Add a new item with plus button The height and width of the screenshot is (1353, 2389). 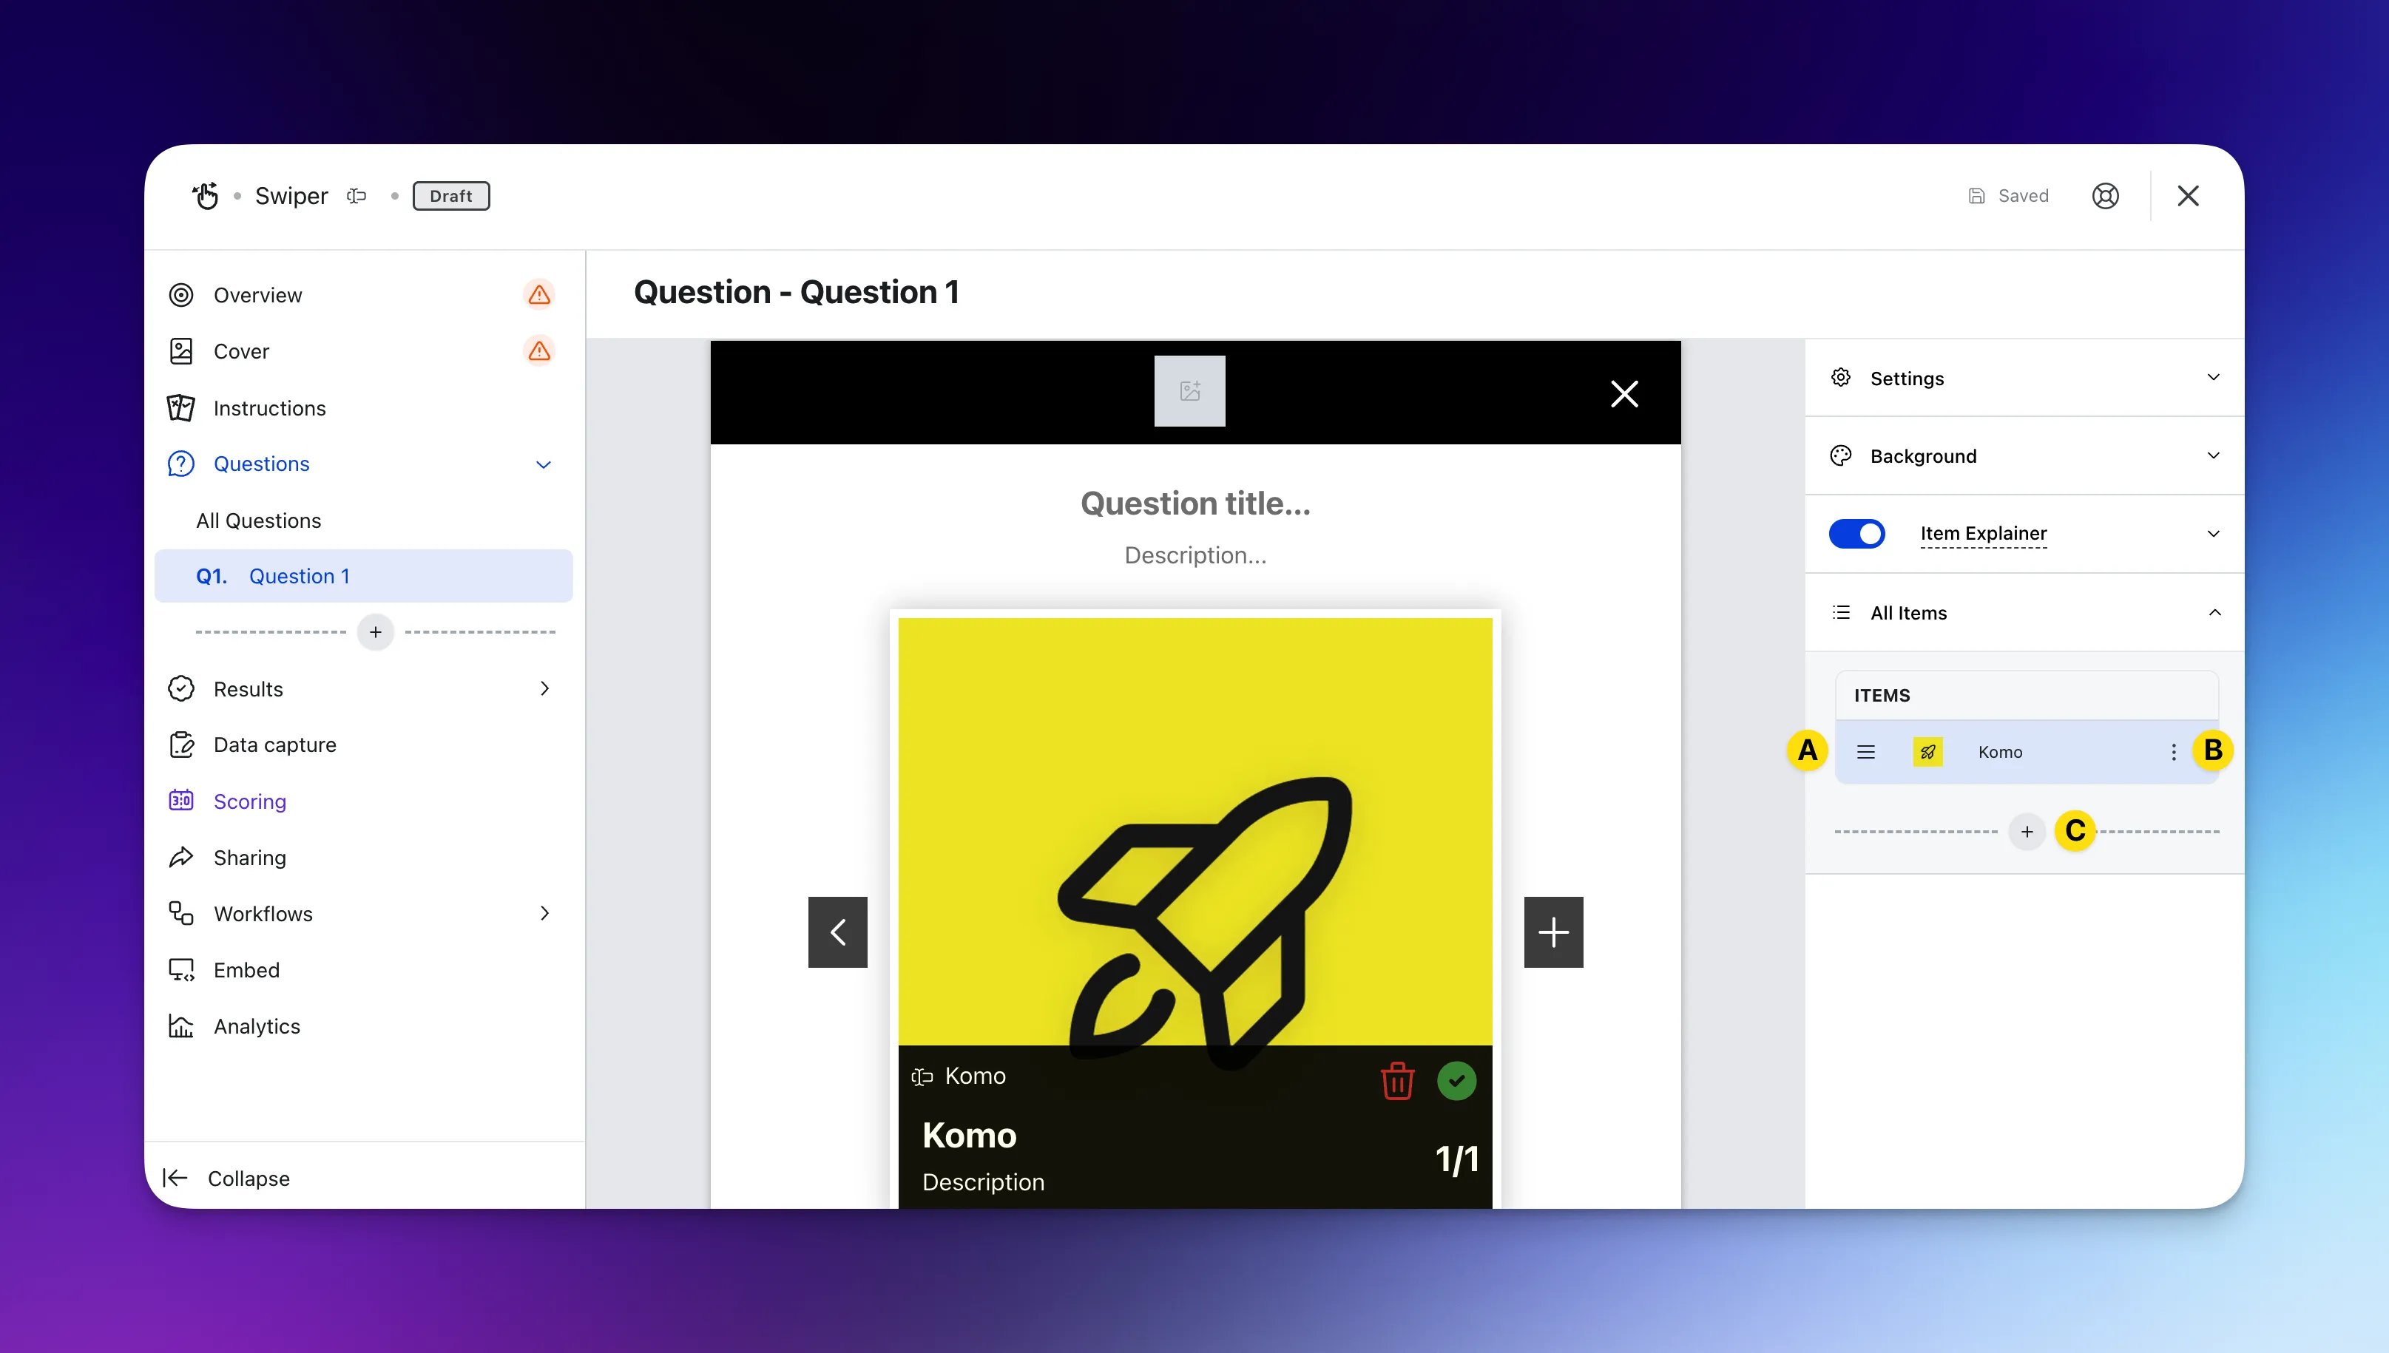click(x=2027, y=832)
